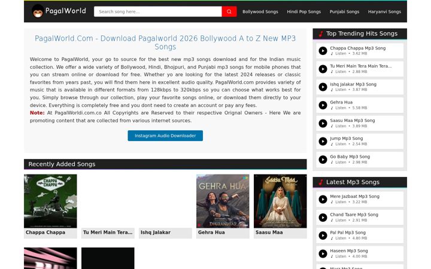Open Punjabi Songs menu
431x269 pixels.
344,11
